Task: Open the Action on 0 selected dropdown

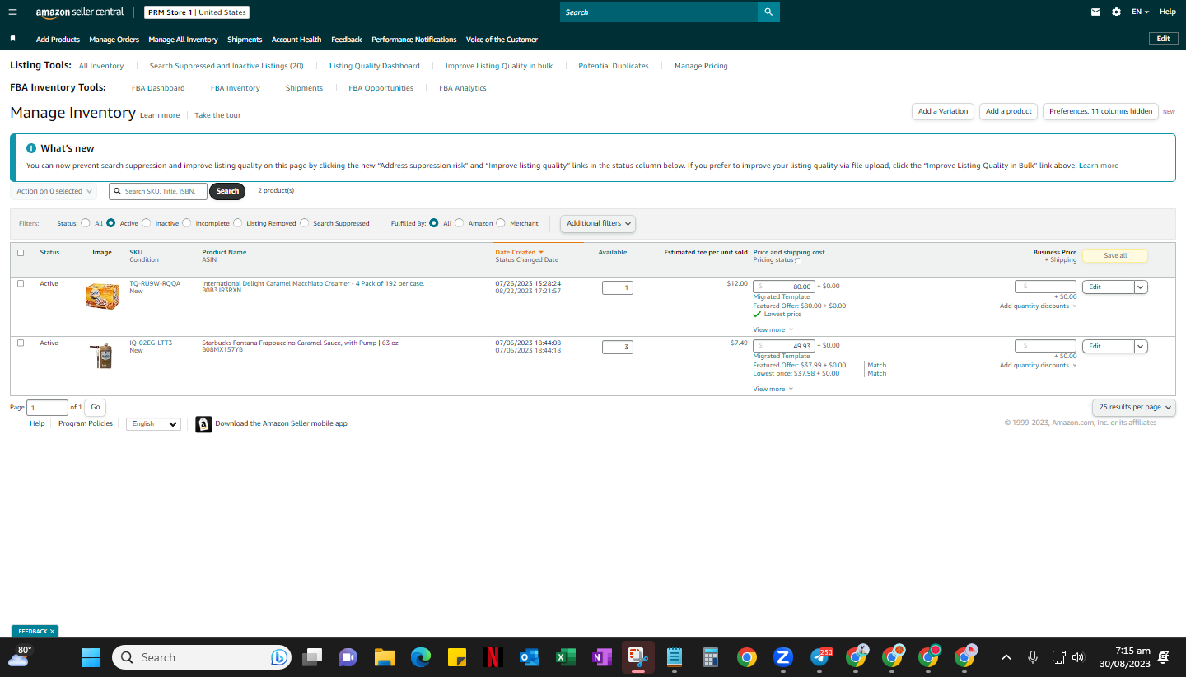Action: [54, 191]
